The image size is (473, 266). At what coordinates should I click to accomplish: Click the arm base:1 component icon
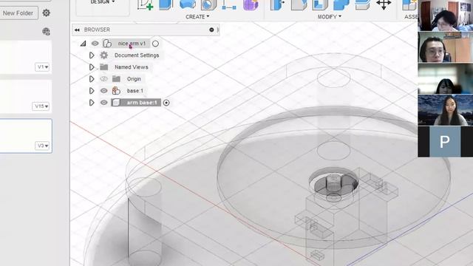pos(116,103)
